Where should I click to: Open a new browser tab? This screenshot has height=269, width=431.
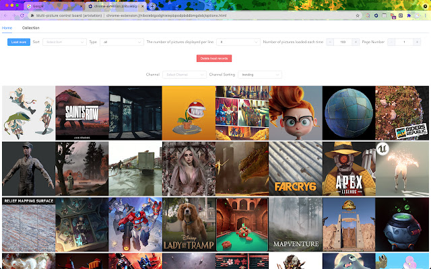152,6
